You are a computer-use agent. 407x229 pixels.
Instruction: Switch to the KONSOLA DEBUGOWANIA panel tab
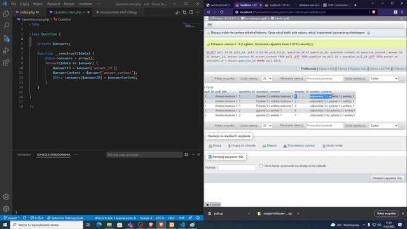point(53,155)
